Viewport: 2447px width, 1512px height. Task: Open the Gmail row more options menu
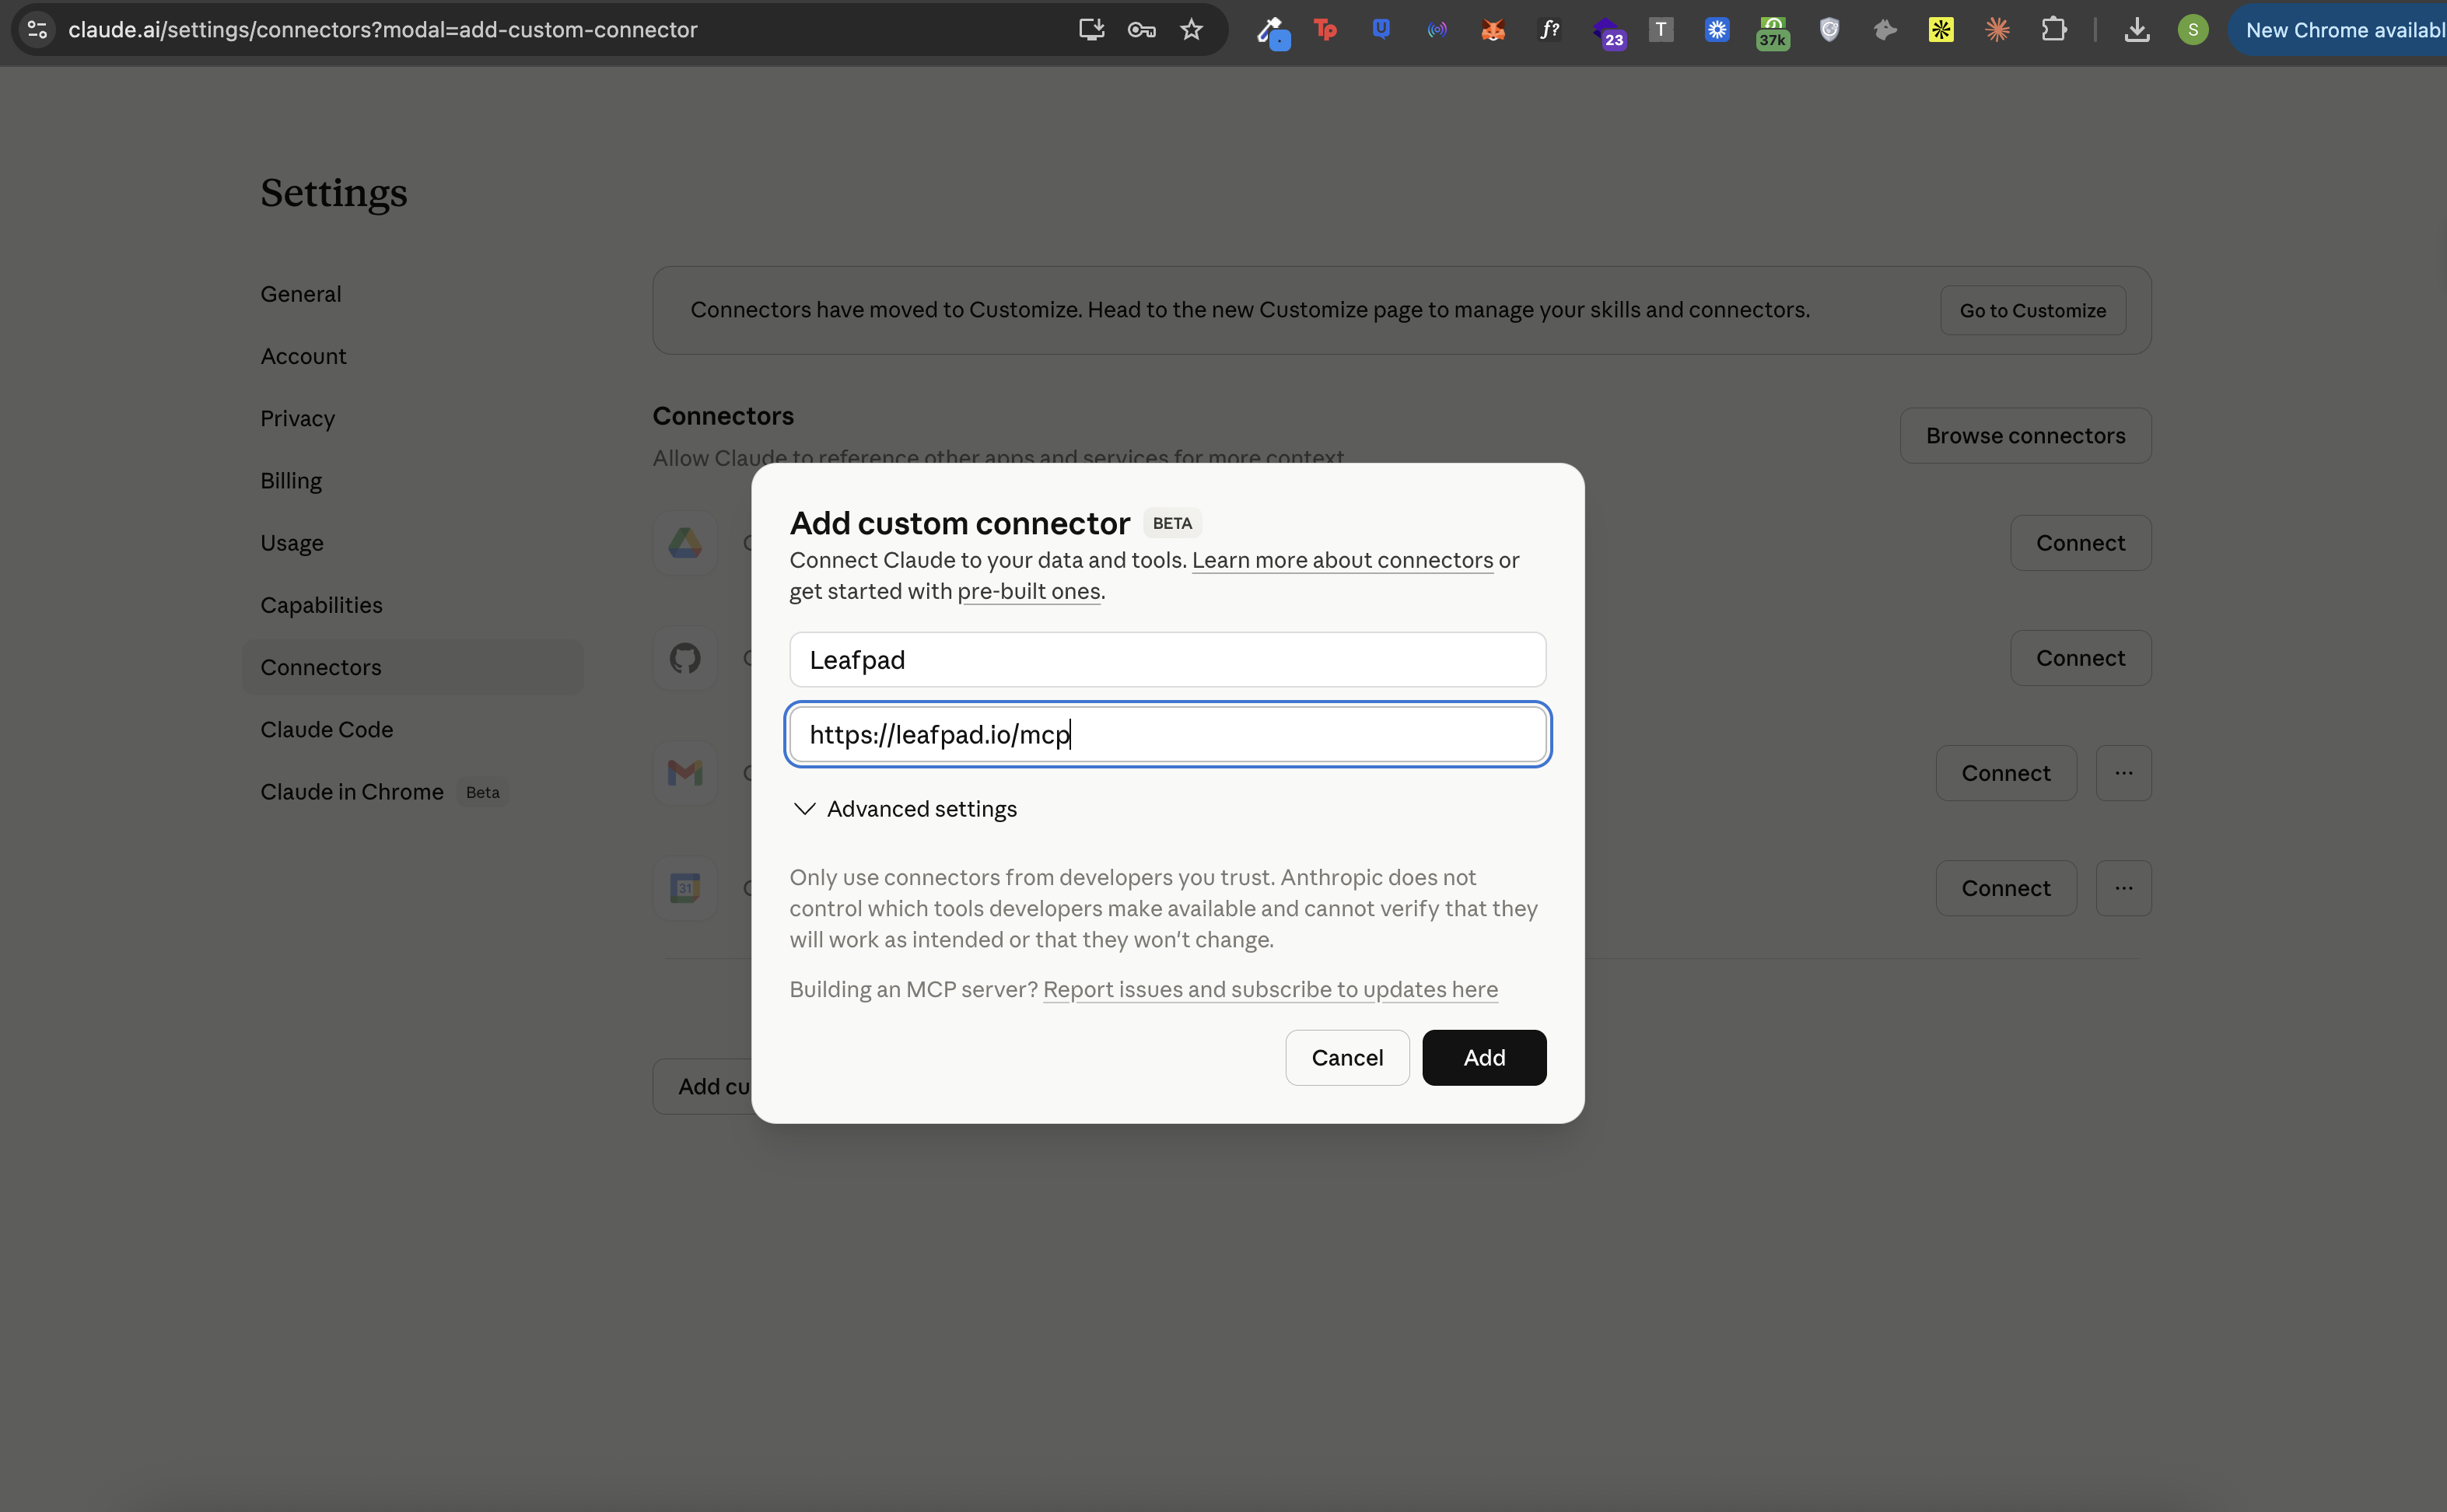(2123, 773)
